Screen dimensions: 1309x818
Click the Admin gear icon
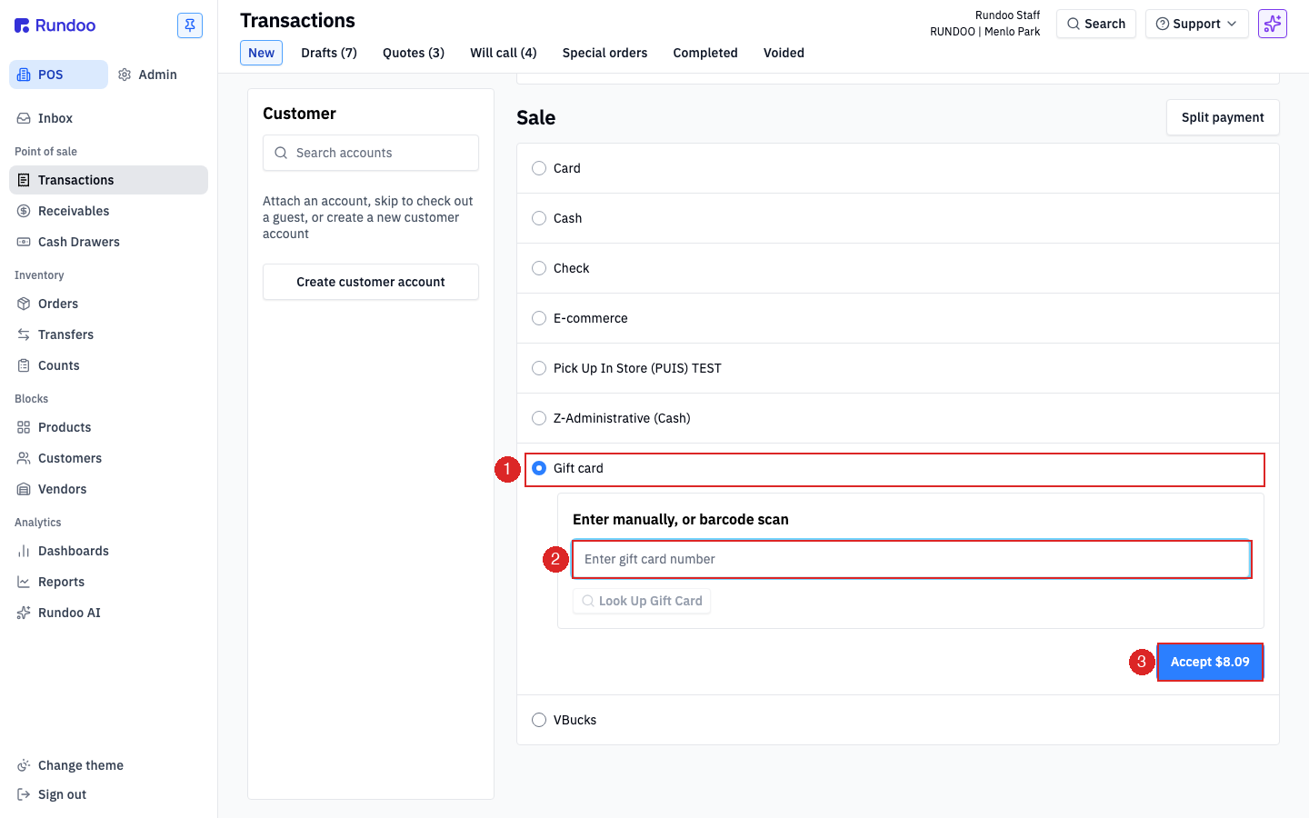pos(125,75)
